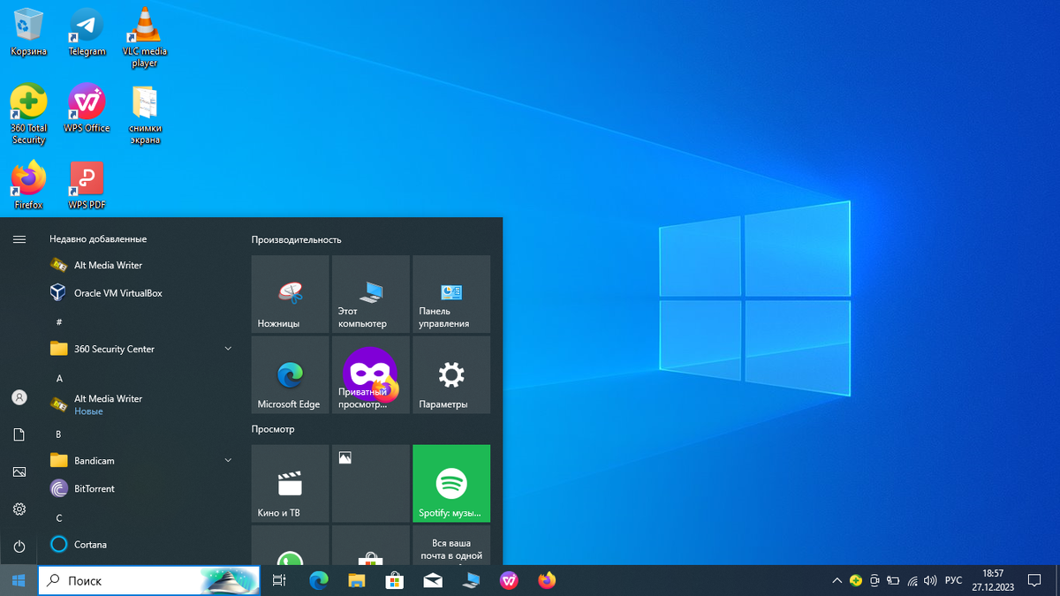Launch BitTorrent from the app list
The height and width of the screenshot is (596, 1060).
tap(141, 488)
